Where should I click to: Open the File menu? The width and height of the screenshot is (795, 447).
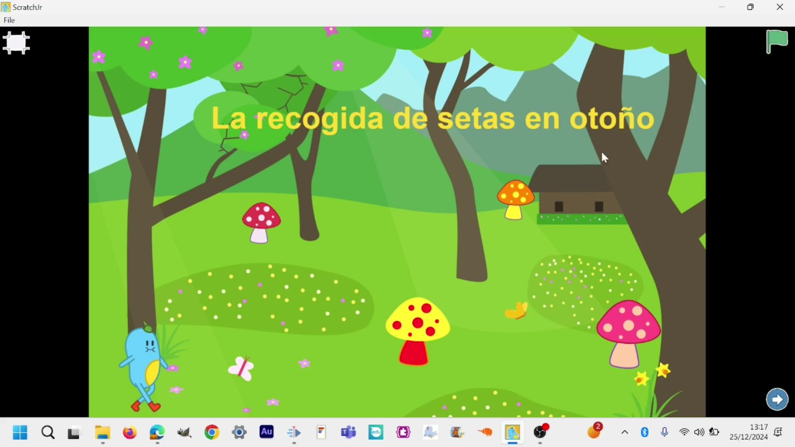click(x=9, y=20)
